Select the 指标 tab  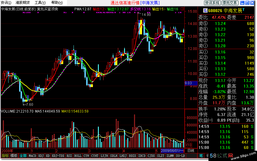coord(5,156)
